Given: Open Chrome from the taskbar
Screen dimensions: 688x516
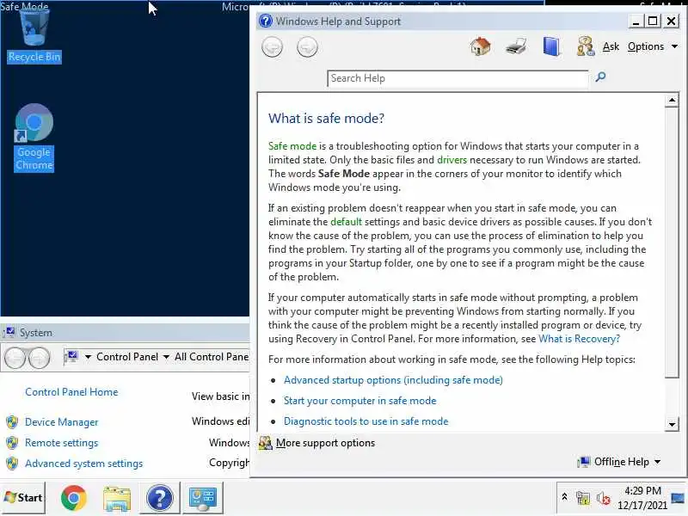Looking at the screenshot, I should 74,498.
